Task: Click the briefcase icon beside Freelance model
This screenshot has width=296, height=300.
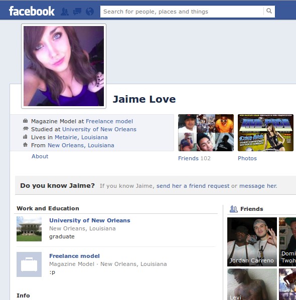Action: coord(29,264)
